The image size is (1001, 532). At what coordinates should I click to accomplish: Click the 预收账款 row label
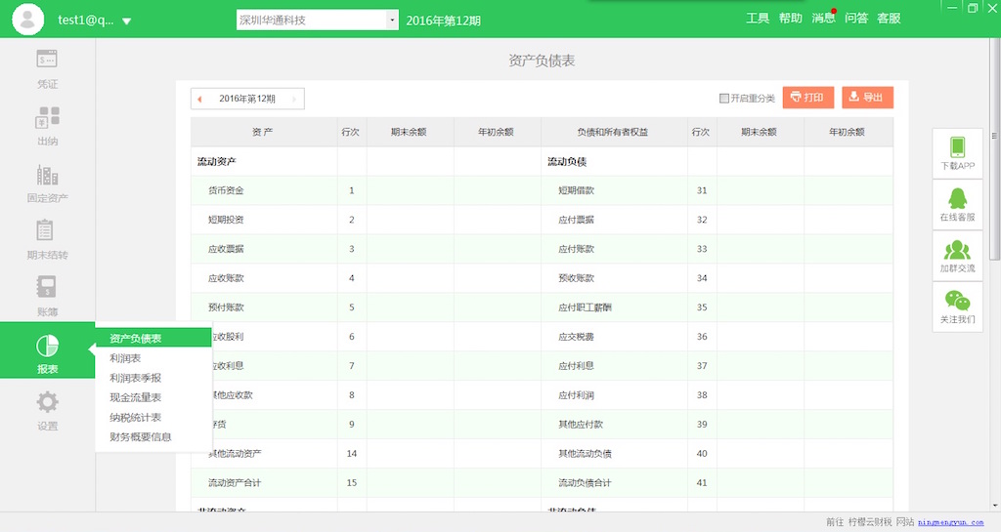(x=577, y=278)
